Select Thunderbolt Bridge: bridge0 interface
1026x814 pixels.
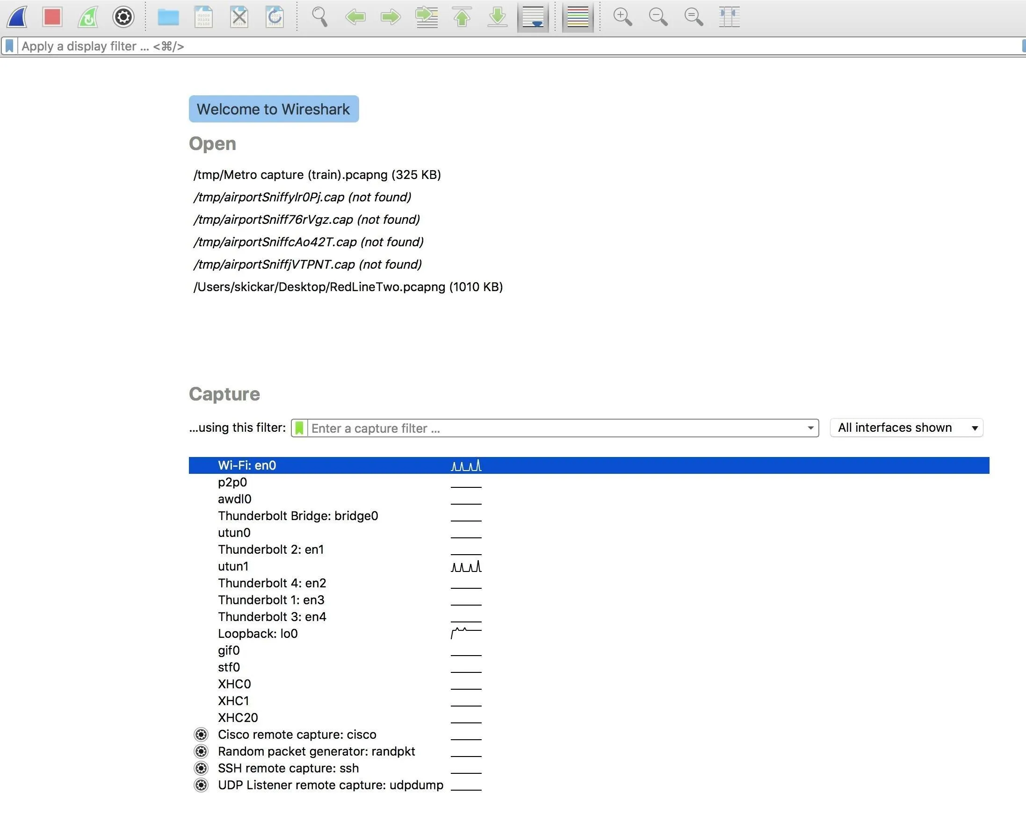[589, 516]
